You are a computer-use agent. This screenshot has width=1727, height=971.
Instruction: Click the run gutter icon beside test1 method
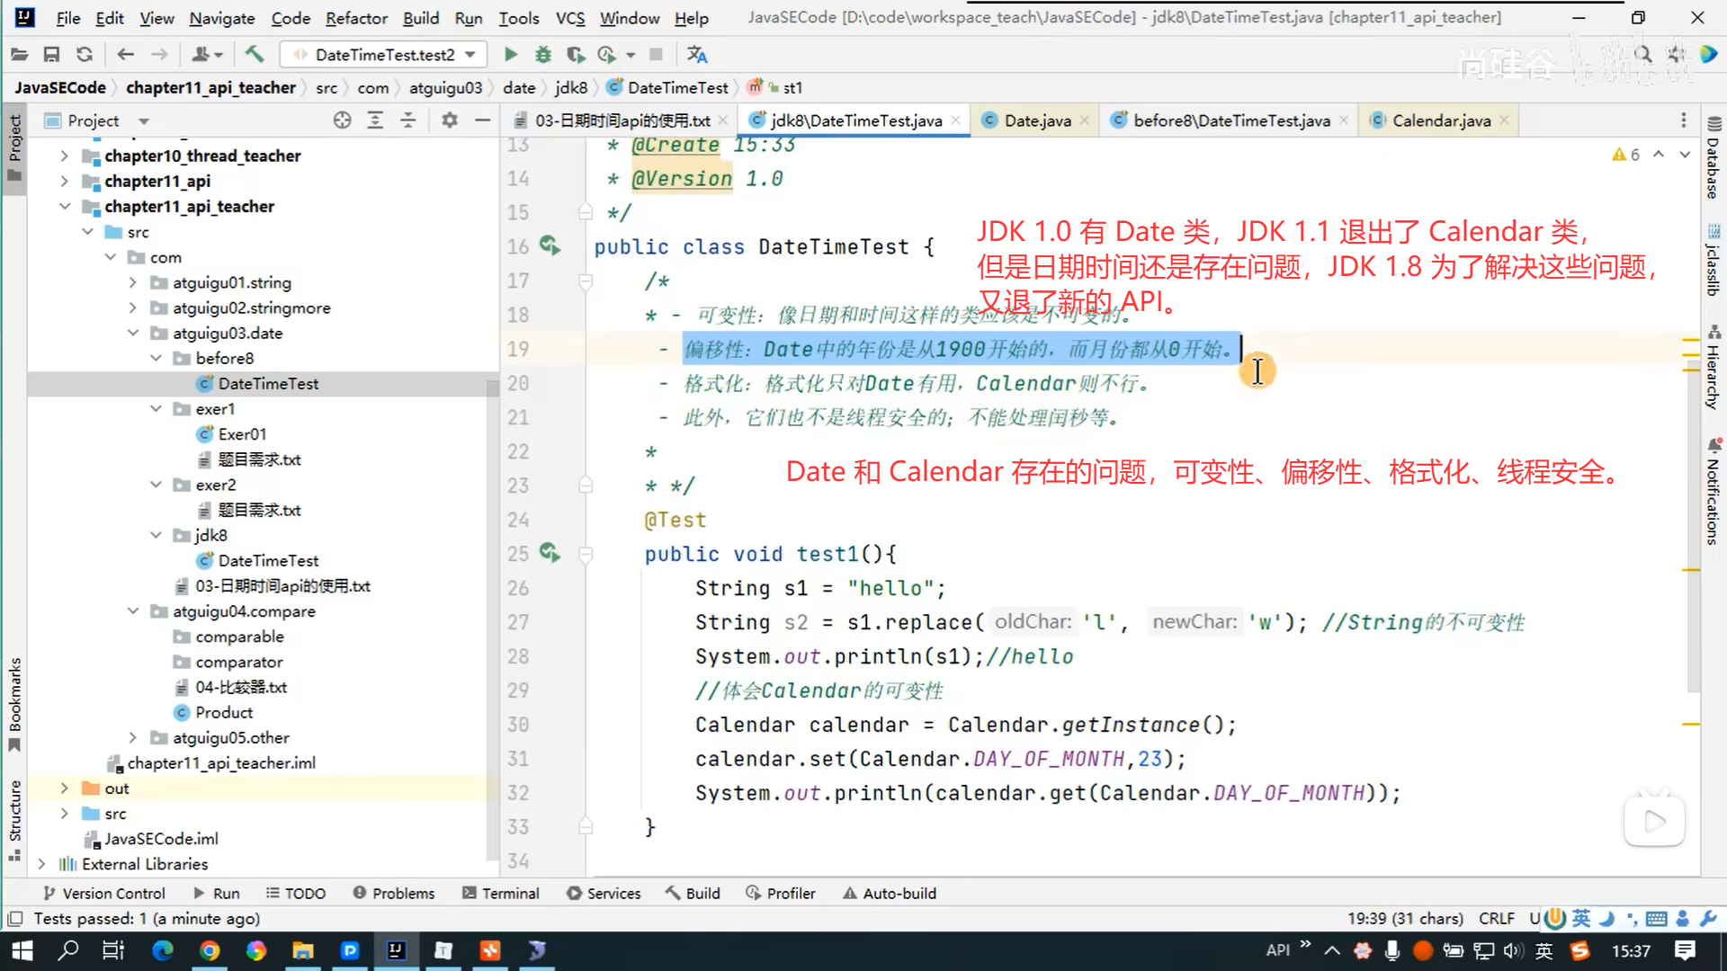pyautogui.click(x=550, y=553)
